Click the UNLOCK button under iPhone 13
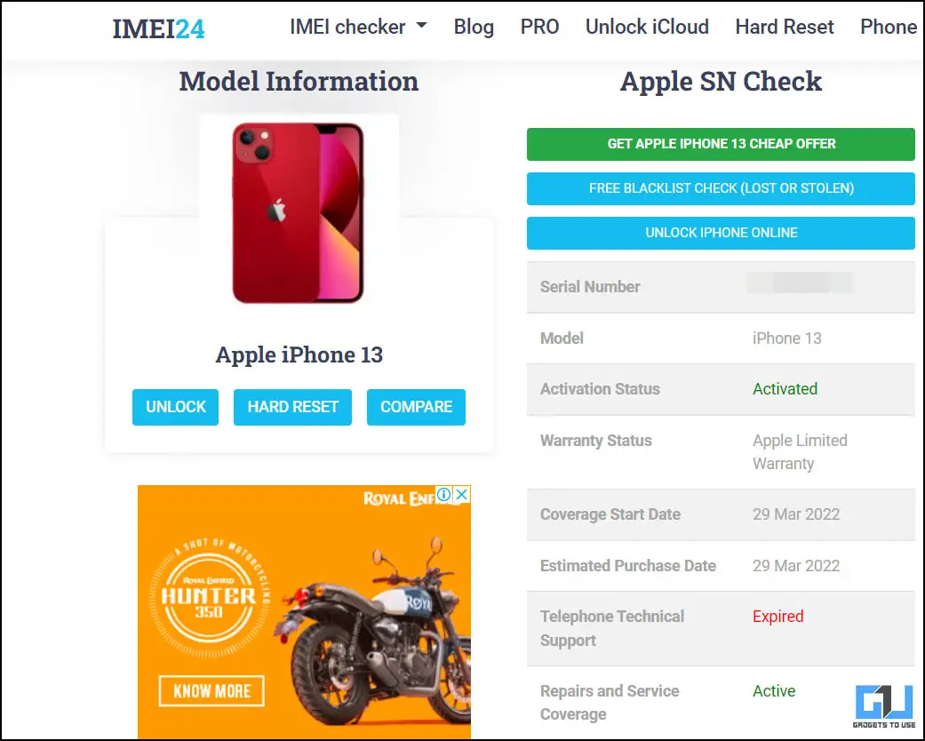The height and width of the screenshot is (741, 925). pos(175,407)
